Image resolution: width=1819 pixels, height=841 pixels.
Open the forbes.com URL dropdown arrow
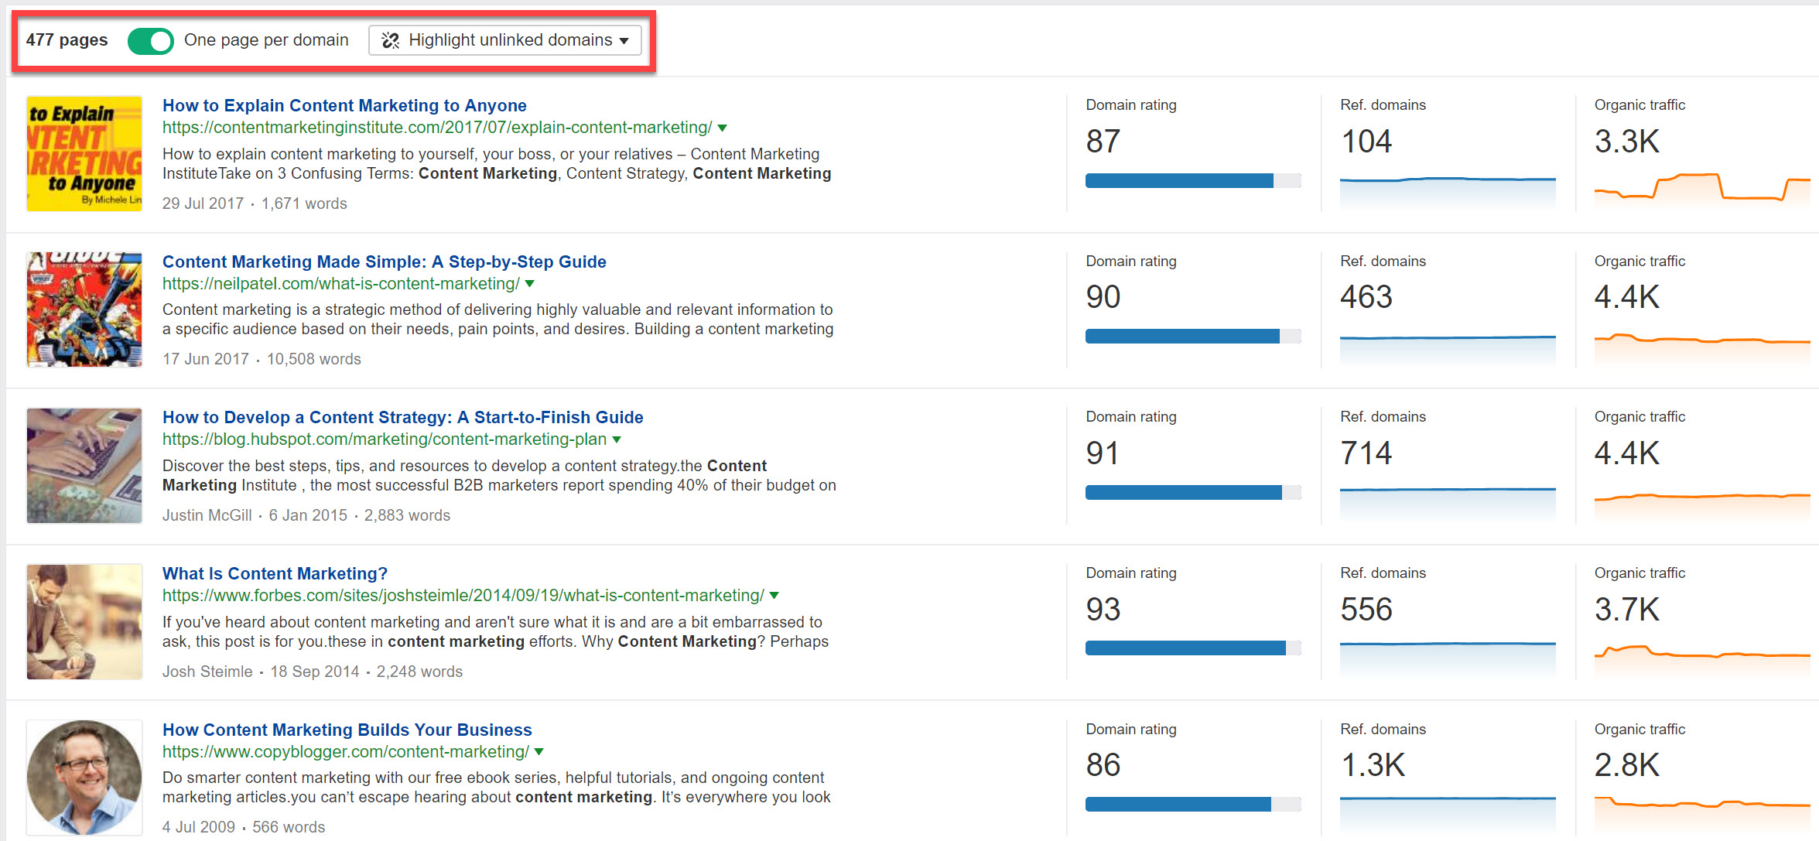pos(774,596)
